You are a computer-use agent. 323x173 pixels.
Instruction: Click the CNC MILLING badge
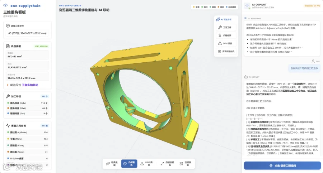(41, 46)
